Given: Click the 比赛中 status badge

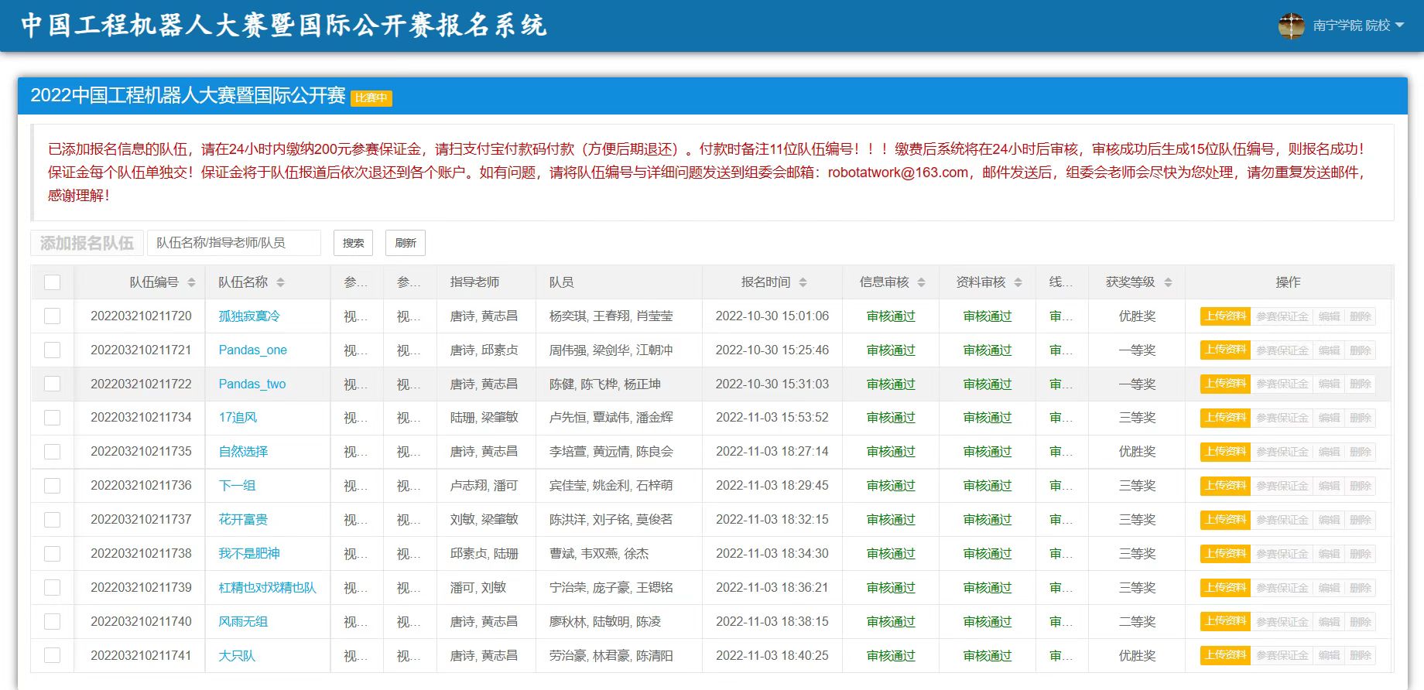Looking at the screenshot, I should click(371, 98).
